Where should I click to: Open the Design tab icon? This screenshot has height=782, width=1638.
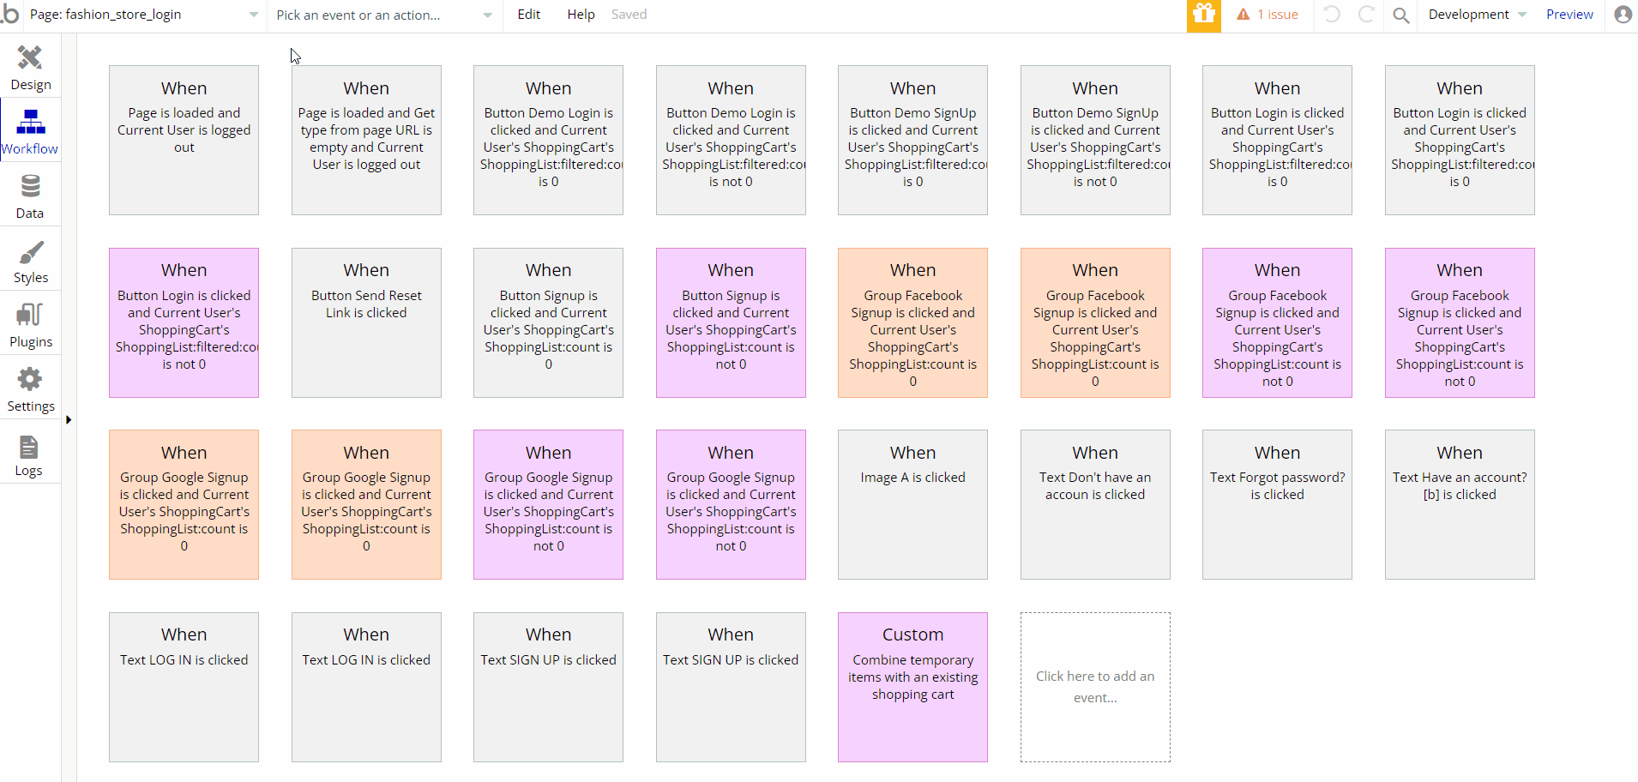[x=30, y=58]
